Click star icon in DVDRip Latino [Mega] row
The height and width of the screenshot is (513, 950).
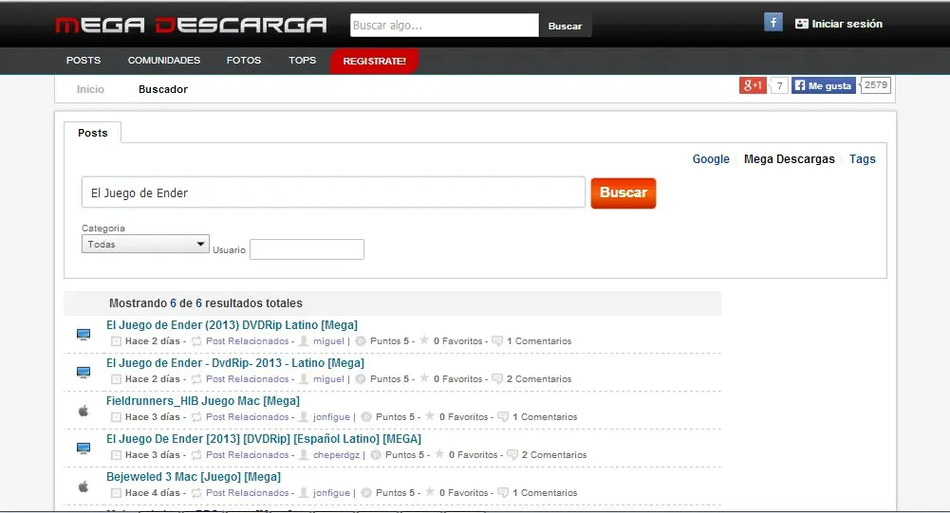424,339
